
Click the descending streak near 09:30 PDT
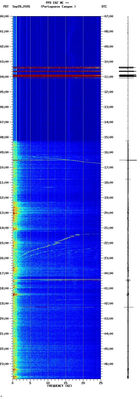pyautogui.click(x=64, y=160)
